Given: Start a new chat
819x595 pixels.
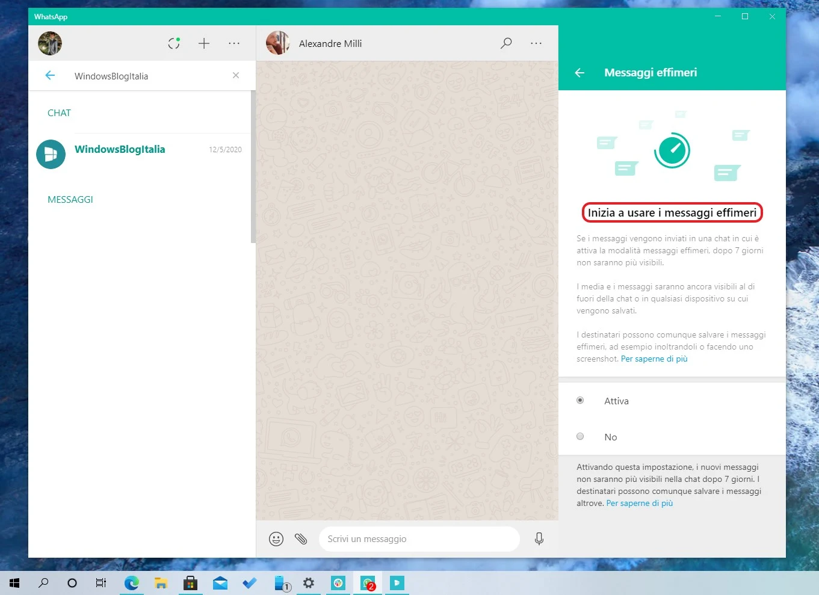Looking at the screenshot, I should click(x=203, y=43).
